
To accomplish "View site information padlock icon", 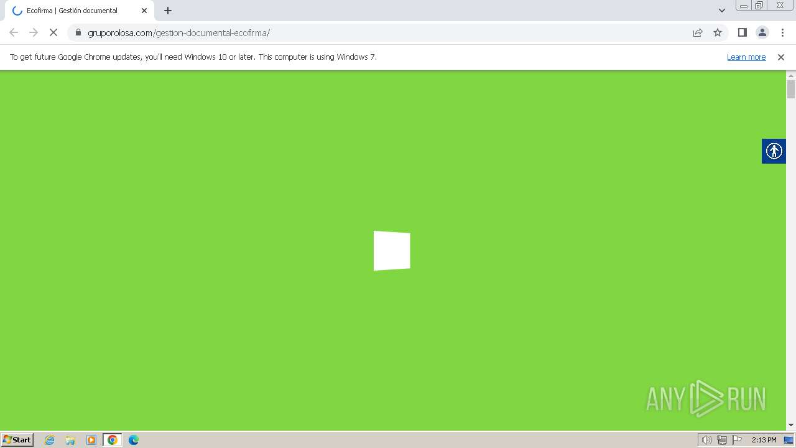I will [78, 32].
